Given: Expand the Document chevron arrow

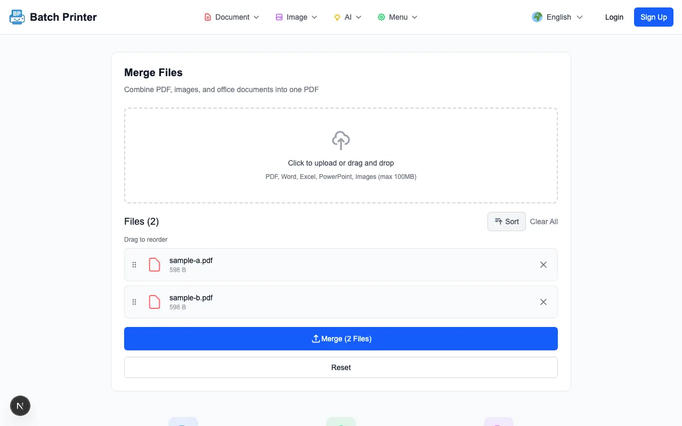Looking at the screenshot, I should (x=256, y=17).
